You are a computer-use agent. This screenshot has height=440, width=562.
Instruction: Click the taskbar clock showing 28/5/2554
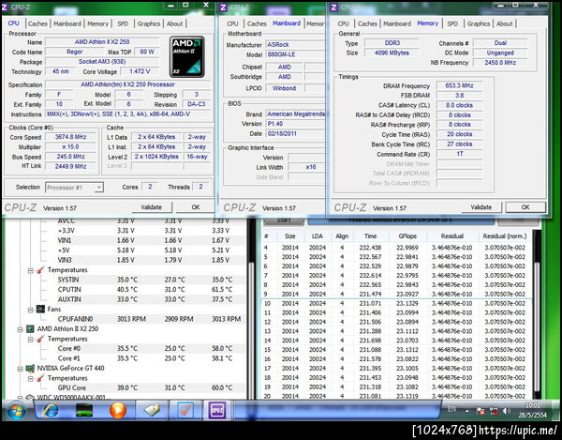point(532,410)
